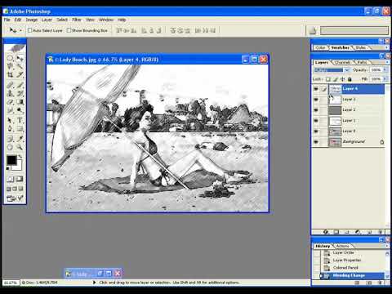The height and width of the screenshot is (294, 392).
Task: Select the Hand tool
Action: pyautogui.click(x=10, y=147)
